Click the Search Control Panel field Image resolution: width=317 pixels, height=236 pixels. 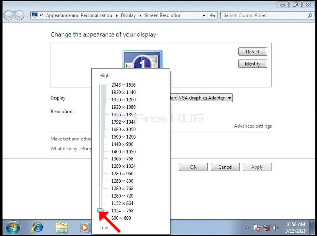tap(265, 15)
